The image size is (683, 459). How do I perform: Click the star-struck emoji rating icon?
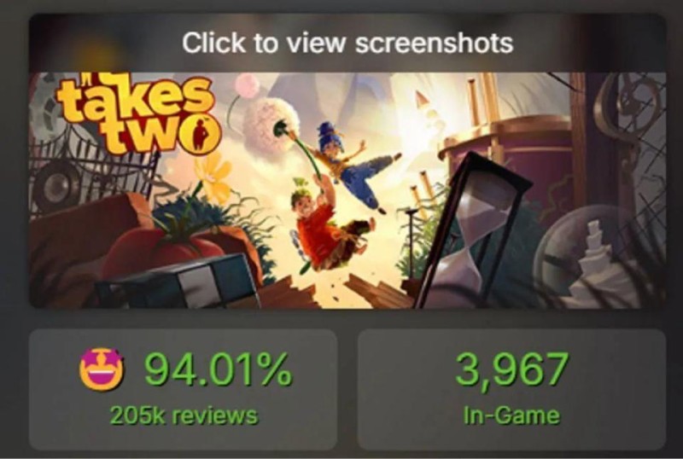coord(102,369)
